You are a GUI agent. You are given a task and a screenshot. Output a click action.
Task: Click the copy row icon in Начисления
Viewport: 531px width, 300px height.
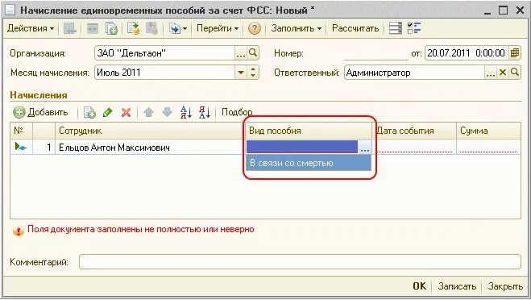[89, 112]
